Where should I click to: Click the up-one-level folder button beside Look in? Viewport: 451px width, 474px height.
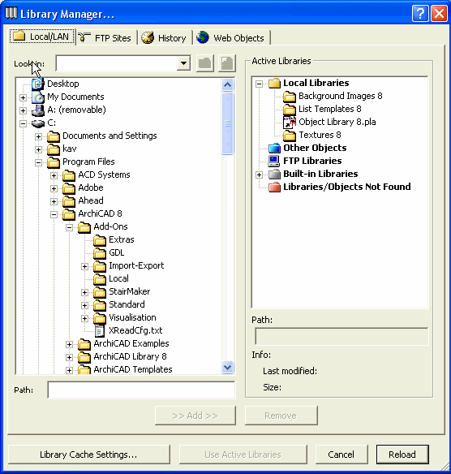[205, 63]
